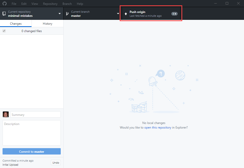Viewport: 244px width, 168px height.
Task: Click the Commit to master button
Action: click(x=32, y=151)
